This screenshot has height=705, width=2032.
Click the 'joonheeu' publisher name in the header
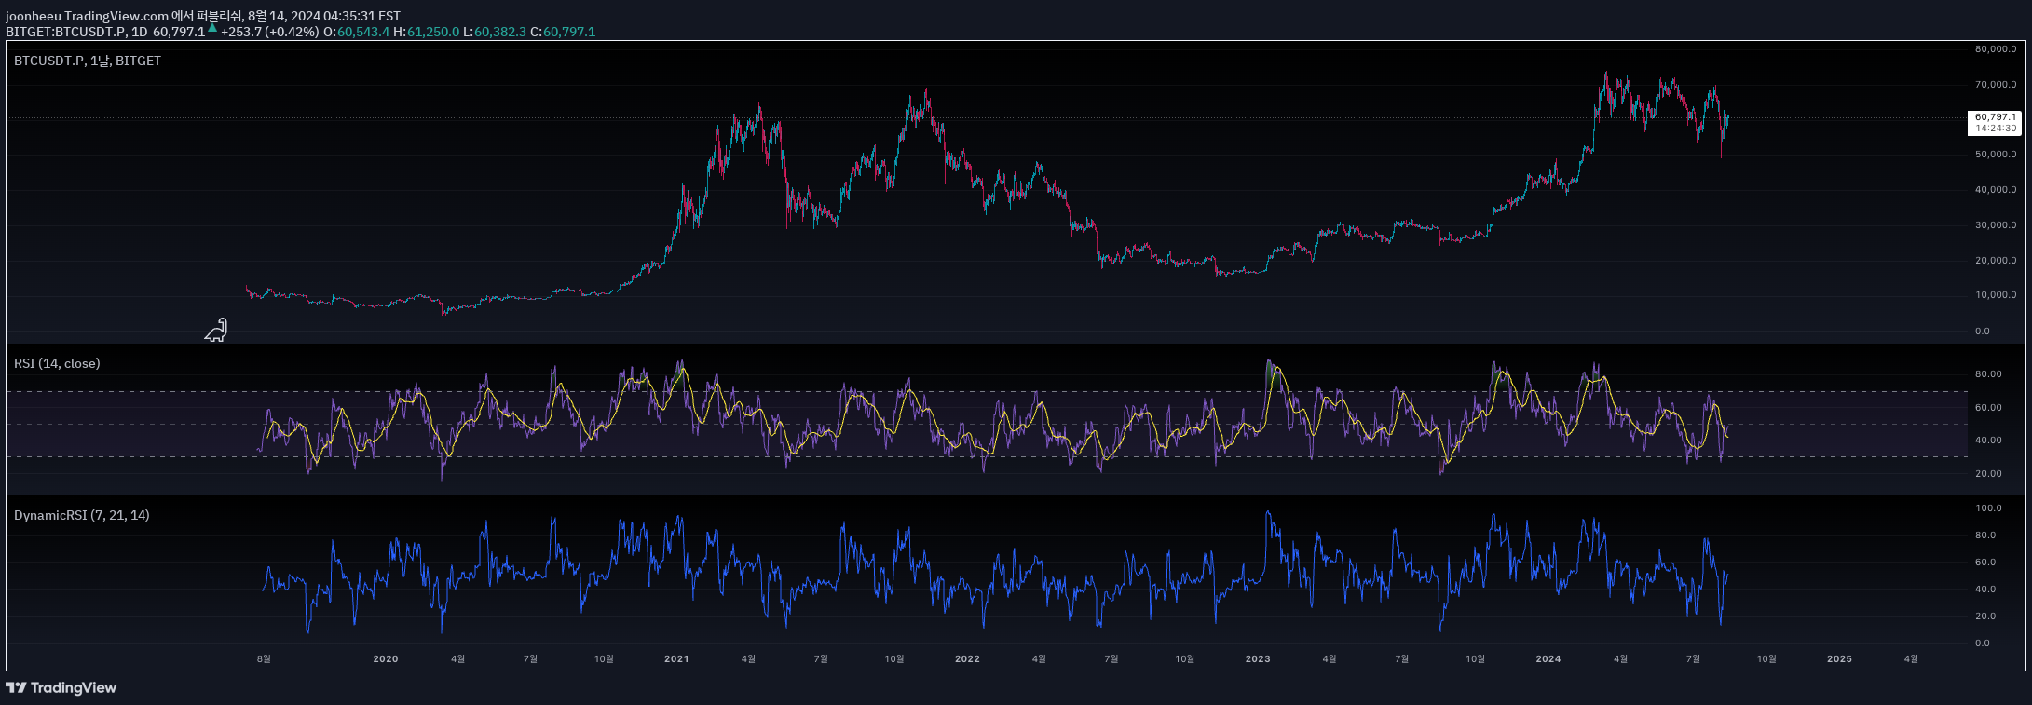33,16
